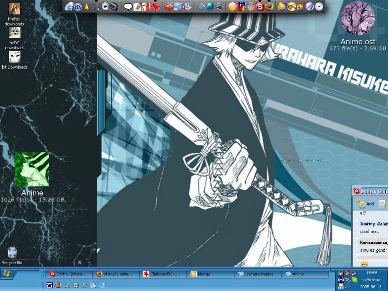Open the red splat IrfanView dock icon
Image resolution: width=388 pixels, height=291 pixels.
pyautogui.click(x=155, y=6)
